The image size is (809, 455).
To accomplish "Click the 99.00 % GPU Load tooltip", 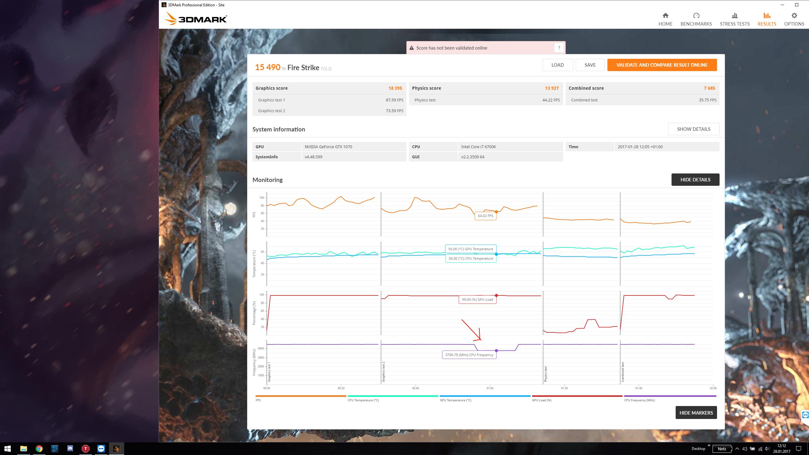I will [x=477, y=300].
